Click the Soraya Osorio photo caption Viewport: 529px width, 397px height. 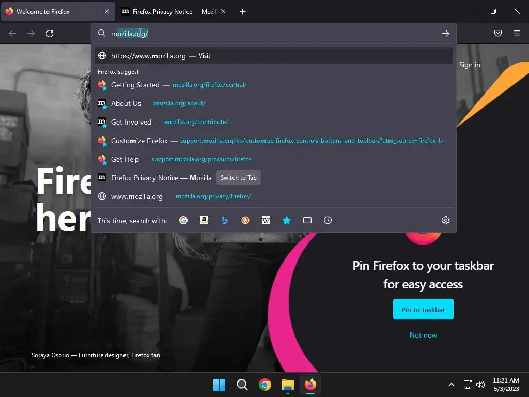pyautogui.click(x=96, y=355)
